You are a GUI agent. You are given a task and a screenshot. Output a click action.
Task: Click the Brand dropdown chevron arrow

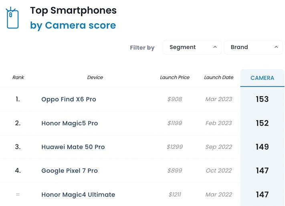[x=276, y=47]
